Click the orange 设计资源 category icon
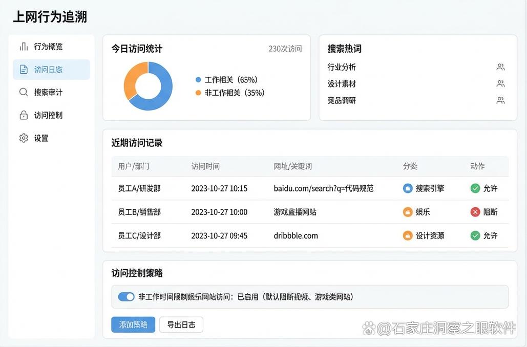This screenshot has width=527, height=347. point(408,235)
